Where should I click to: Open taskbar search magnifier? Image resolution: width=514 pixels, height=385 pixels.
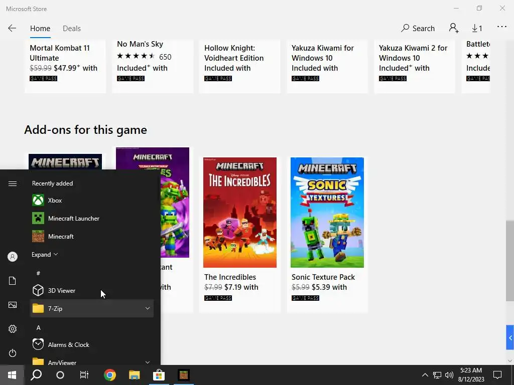click(x=36, y=375)
